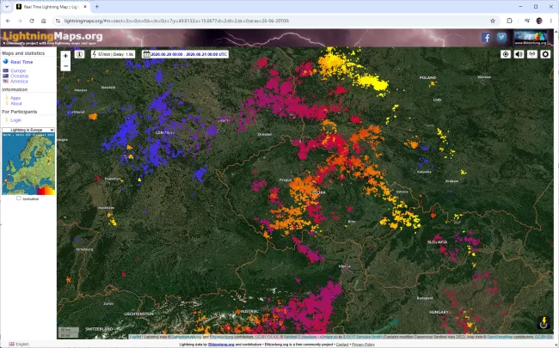Image resolution: width=559 pixels, height=348 pixels.
Task: Click the Frankfurt city label on map
Action: [x=113, y=179]
